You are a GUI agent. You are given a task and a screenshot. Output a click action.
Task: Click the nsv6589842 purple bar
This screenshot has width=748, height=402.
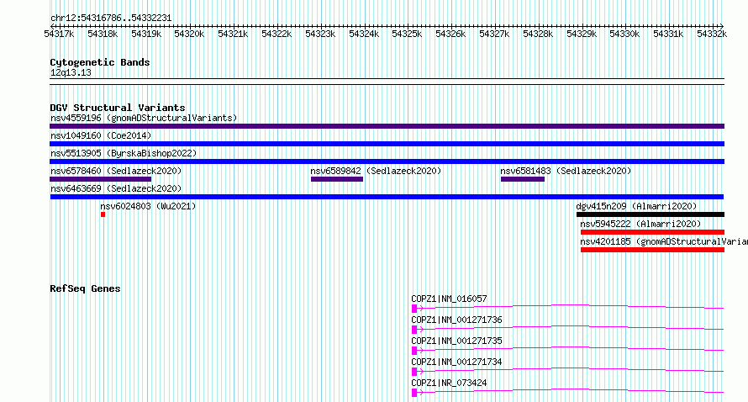[337, 179]
